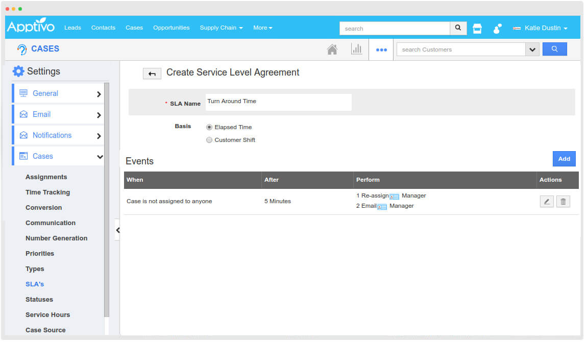587x342 pixels.
Task: Click the referral person icon in the header
Action: tap(497, 29)
